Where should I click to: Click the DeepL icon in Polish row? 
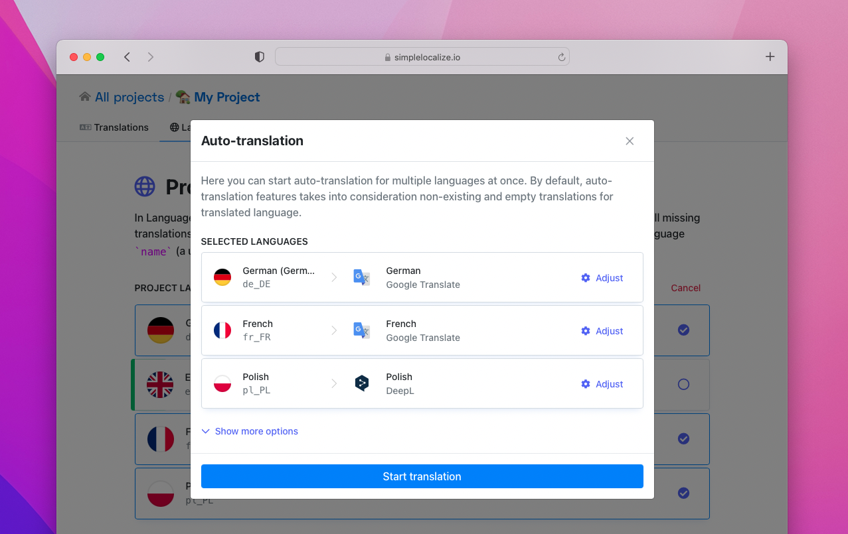click(x=361, y=383)
